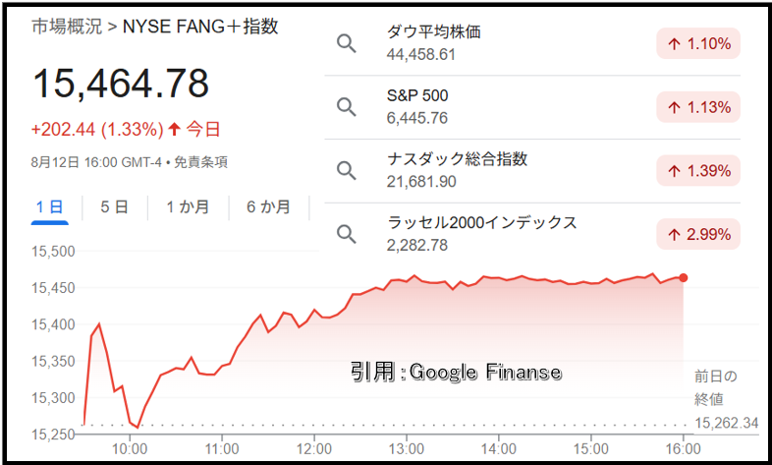This screenshot has width=772, height=465.
Task: Click the 前日の終値 15,262.34 label
Action: [726, 399]
